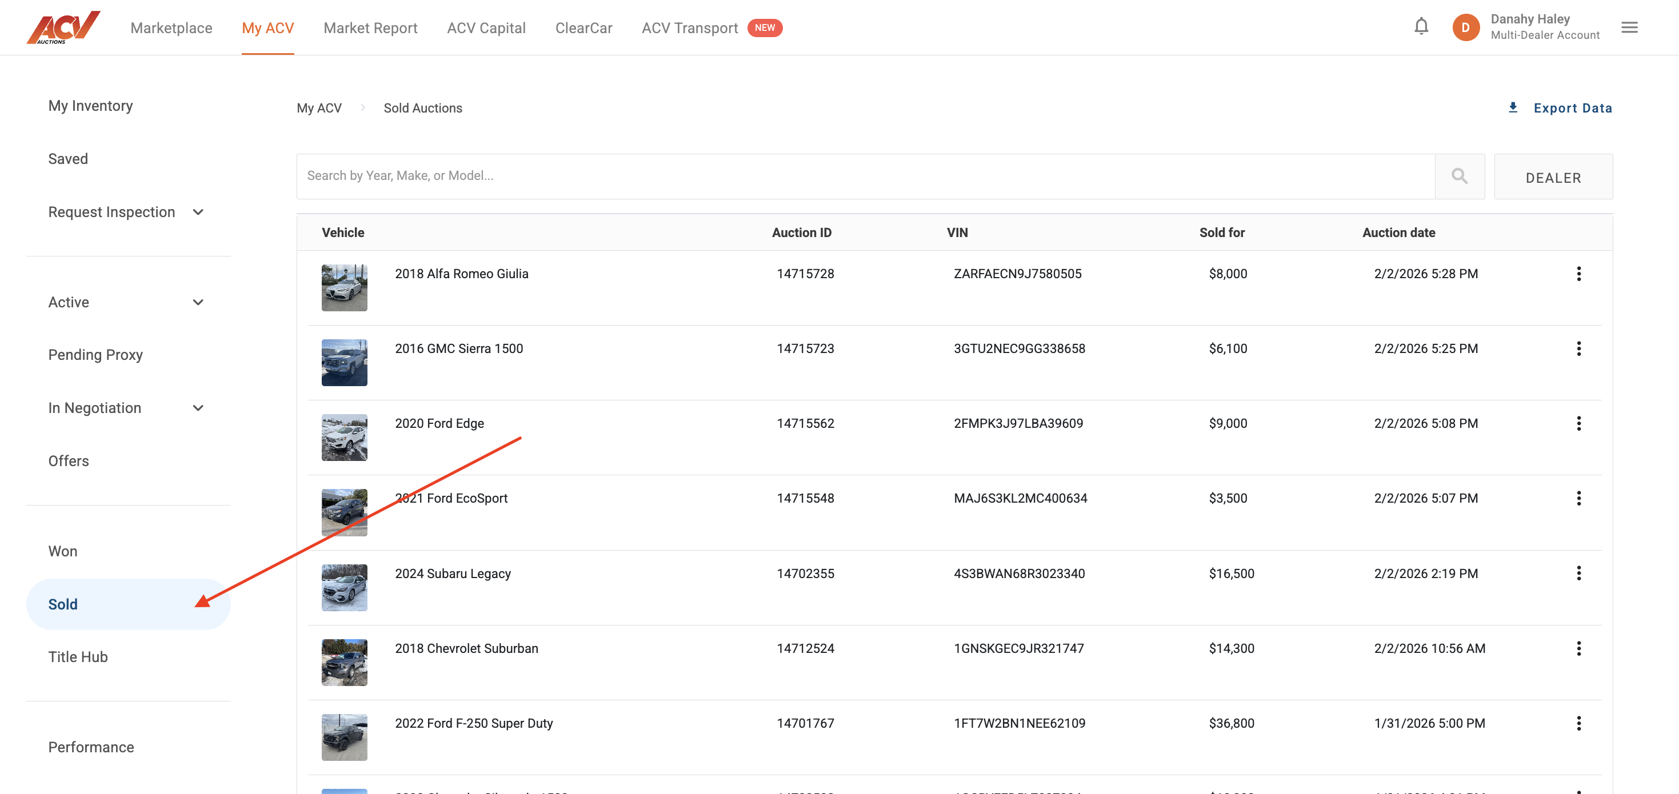This screenshot has height=794, width=1679.
Task: Expand the Active section chevron
Action: pyautogui.click(x=198, y=302)
